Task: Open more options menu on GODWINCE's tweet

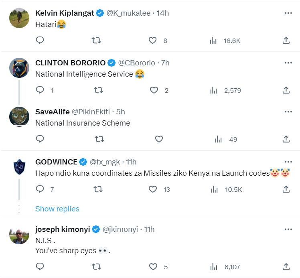Action: 288,162
